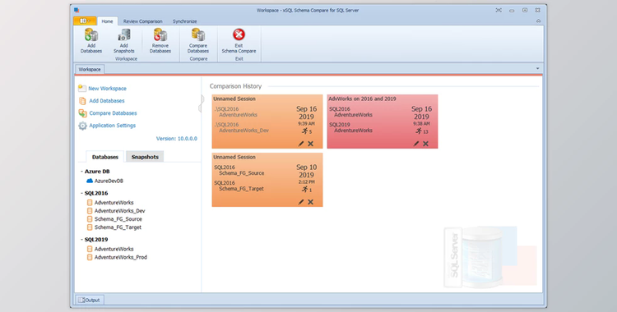Select the AdventureWorks_Prod database
The height and width of the screenshot is (312, 617).
120,257
